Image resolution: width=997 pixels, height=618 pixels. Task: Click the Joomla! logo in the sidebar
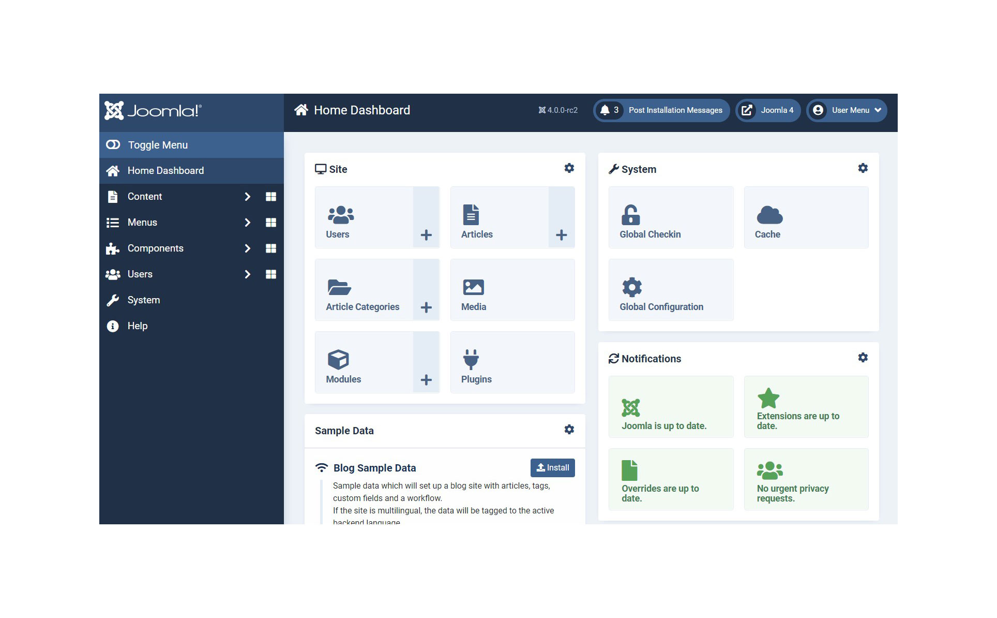coord(153,110)
